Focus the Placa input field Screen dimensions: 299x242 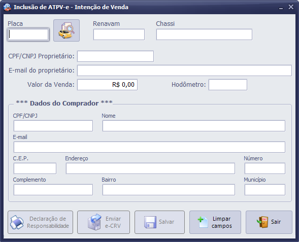pos(28,34)
